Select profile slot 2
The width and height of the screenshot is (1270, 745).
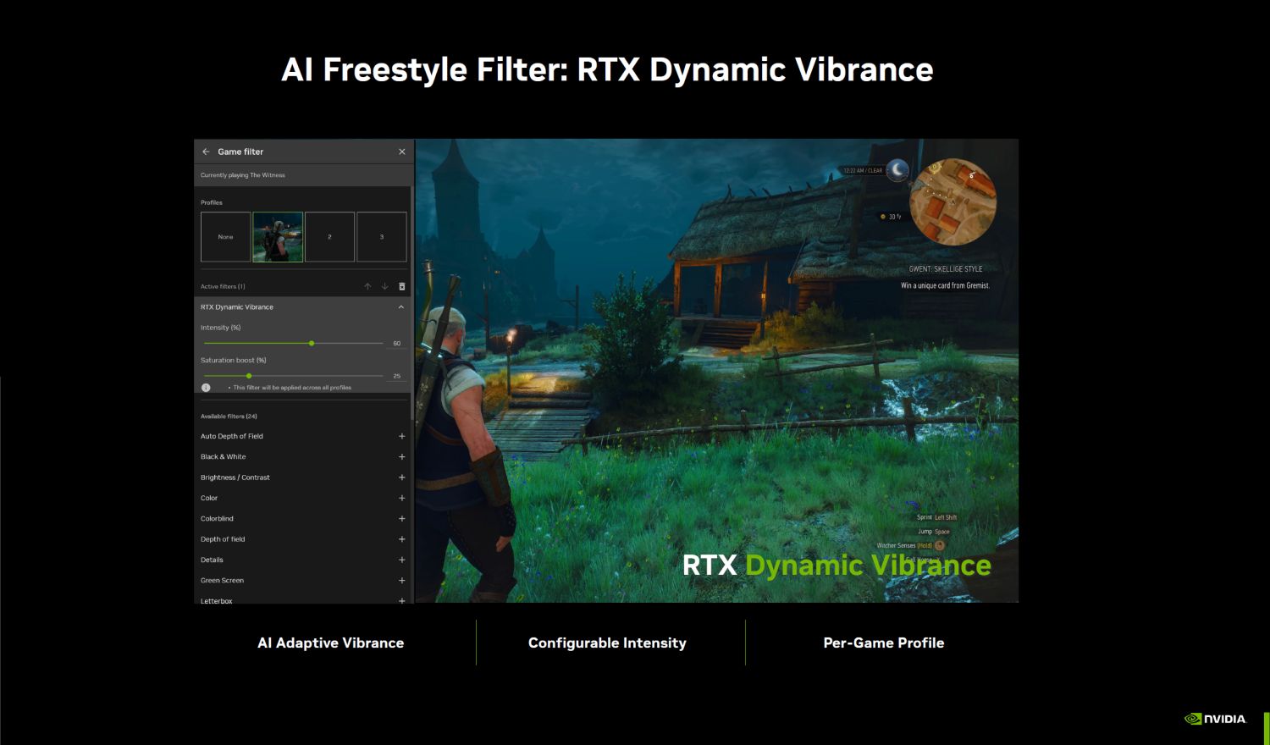click(x=329, y=236)
